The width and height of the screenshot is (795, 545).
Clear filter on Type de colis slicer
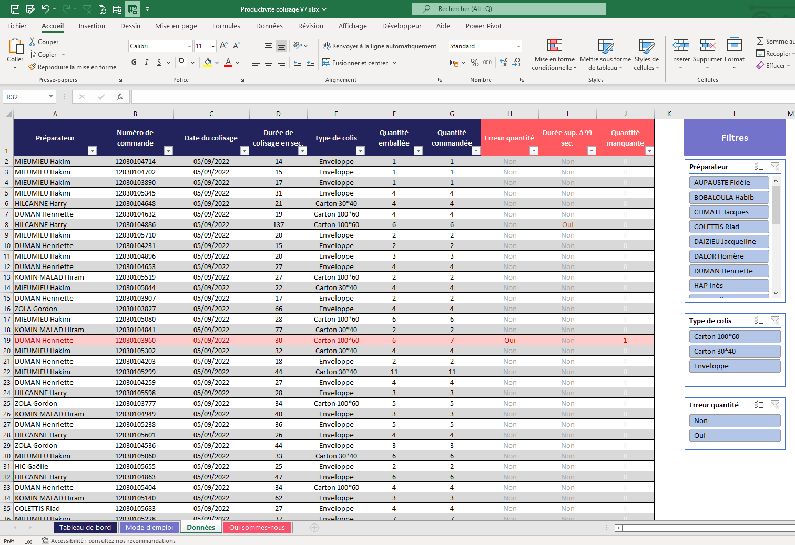775,321
